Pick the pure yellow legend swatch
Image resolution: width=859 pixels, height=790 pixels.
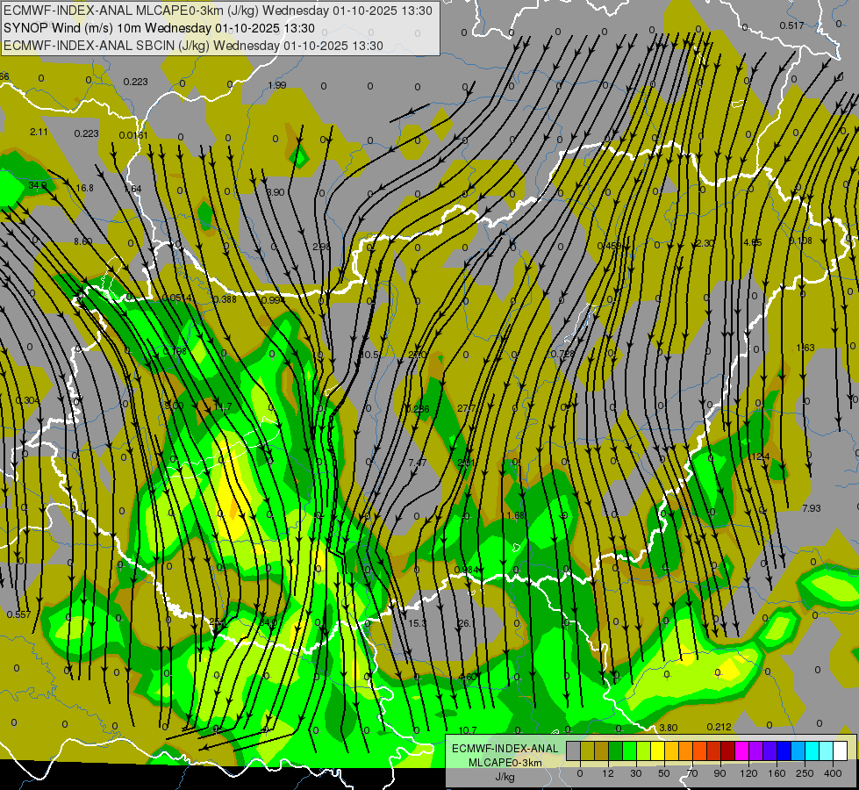(x=658, y=750)
